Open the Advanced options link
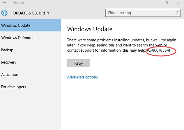The width and height of the screenshot is (184, 130). [82, 77]
